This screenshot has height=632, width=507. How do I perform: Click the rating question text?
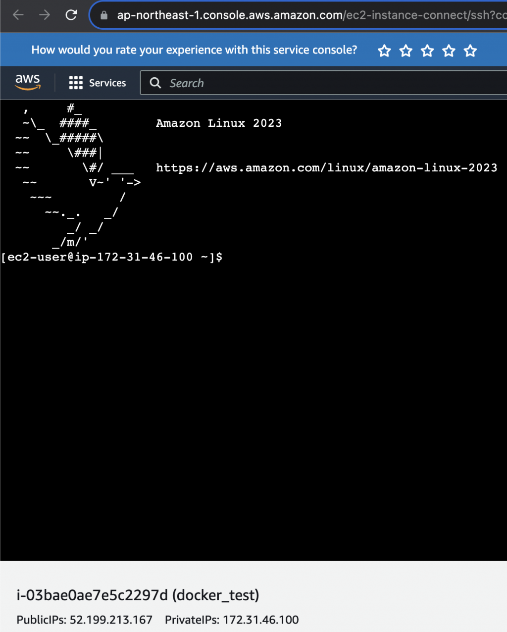tap(194, 50)
